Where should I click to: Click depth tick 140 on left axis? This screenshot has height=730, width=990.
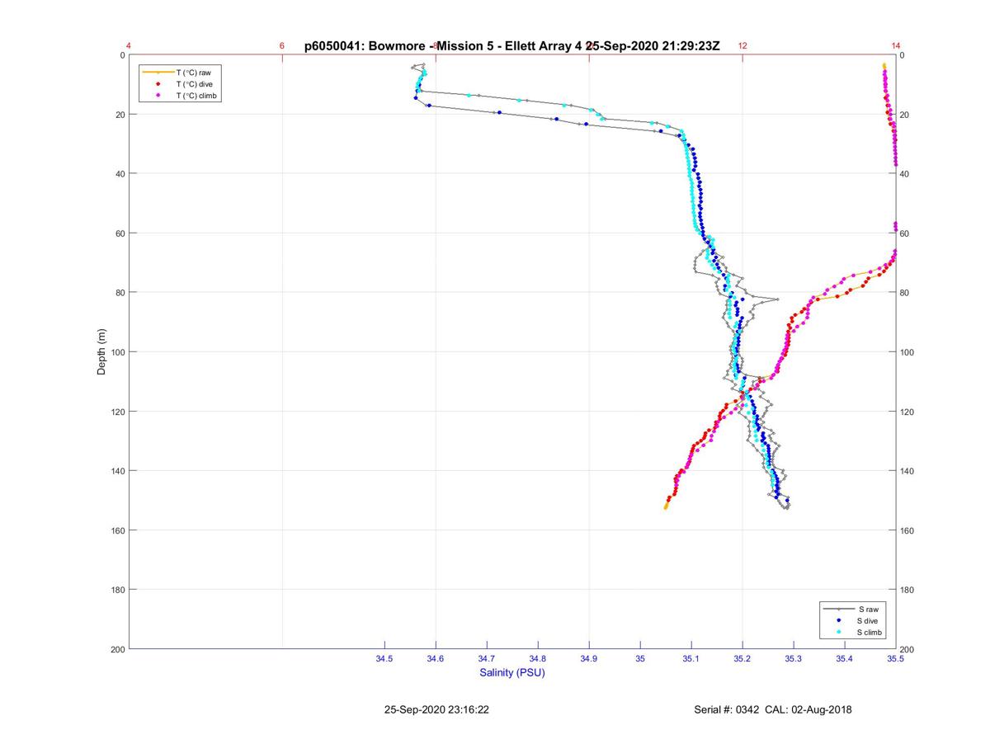118,471
